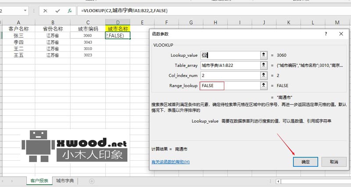The width and height of the screenshot is (351, 187).
Task: Click the Table_array input field
Action: (228, 65)
